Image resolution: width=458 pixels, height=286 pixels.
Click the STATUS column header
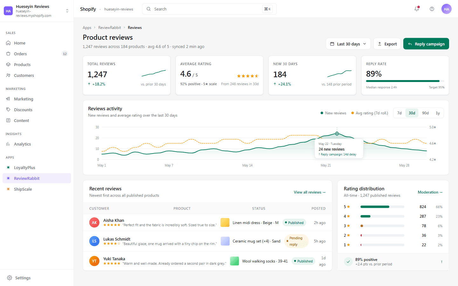[x=259, y=208]
